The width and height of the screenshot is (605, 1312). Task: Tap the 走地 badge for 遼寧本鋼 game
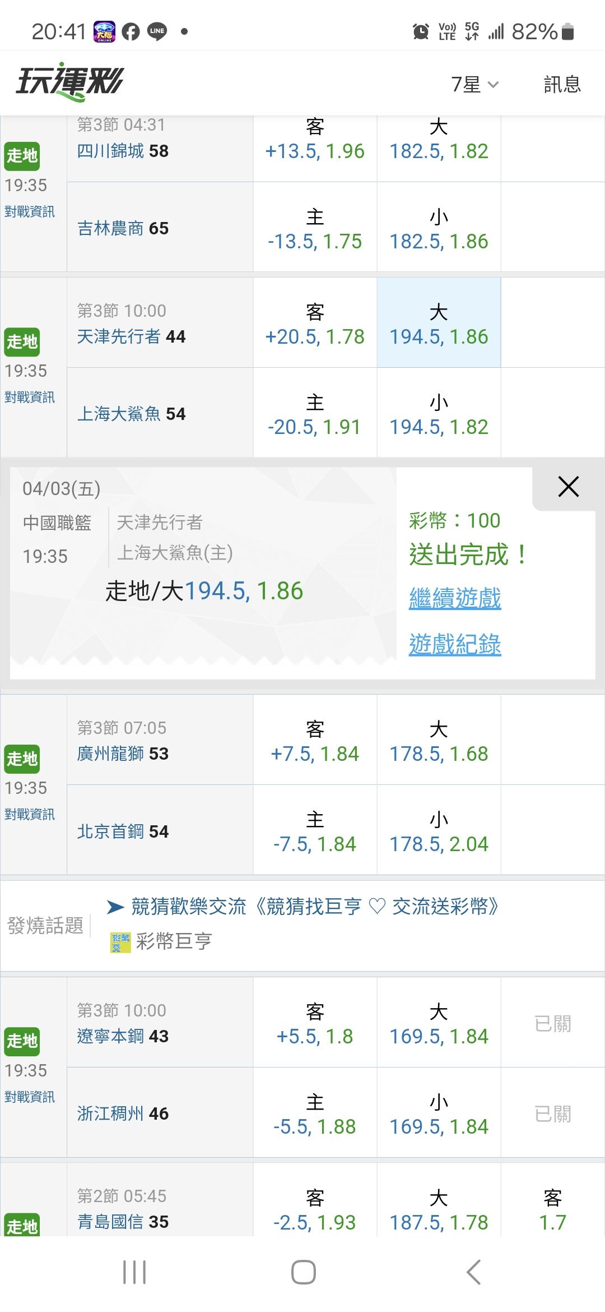click(x=22, y=1041)
